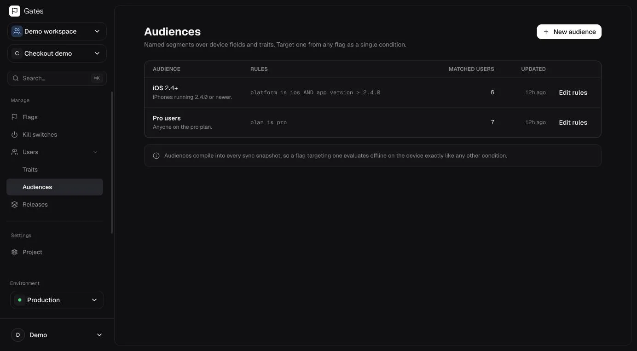Go to Flags in the sidebar

click(55, 117)
